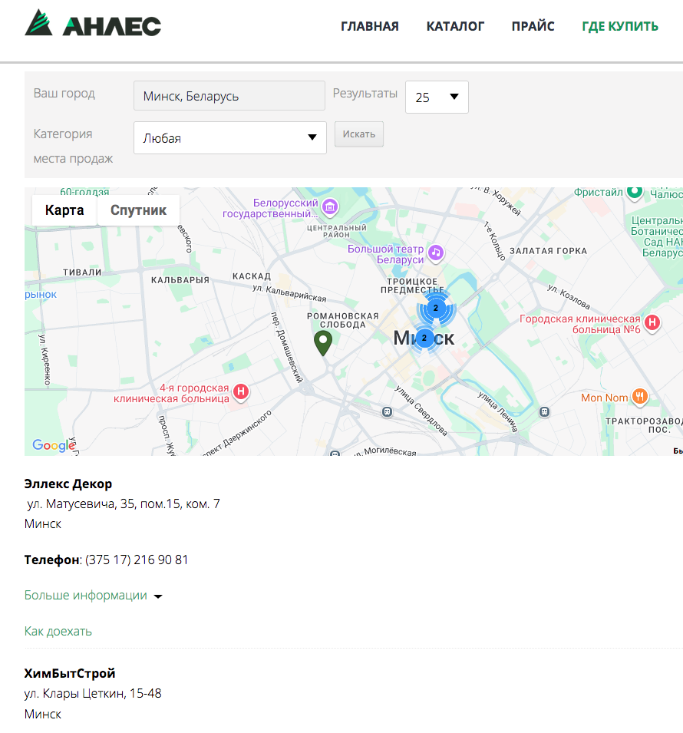
Task: Click the Залатая Горка district label
Action: pos(548,250)
